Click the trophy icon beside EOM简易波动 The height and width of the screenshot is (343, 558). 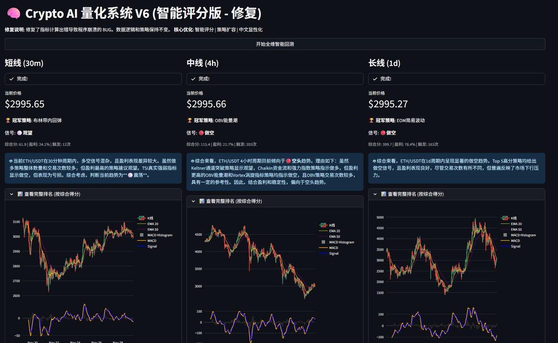coord(371,120)
